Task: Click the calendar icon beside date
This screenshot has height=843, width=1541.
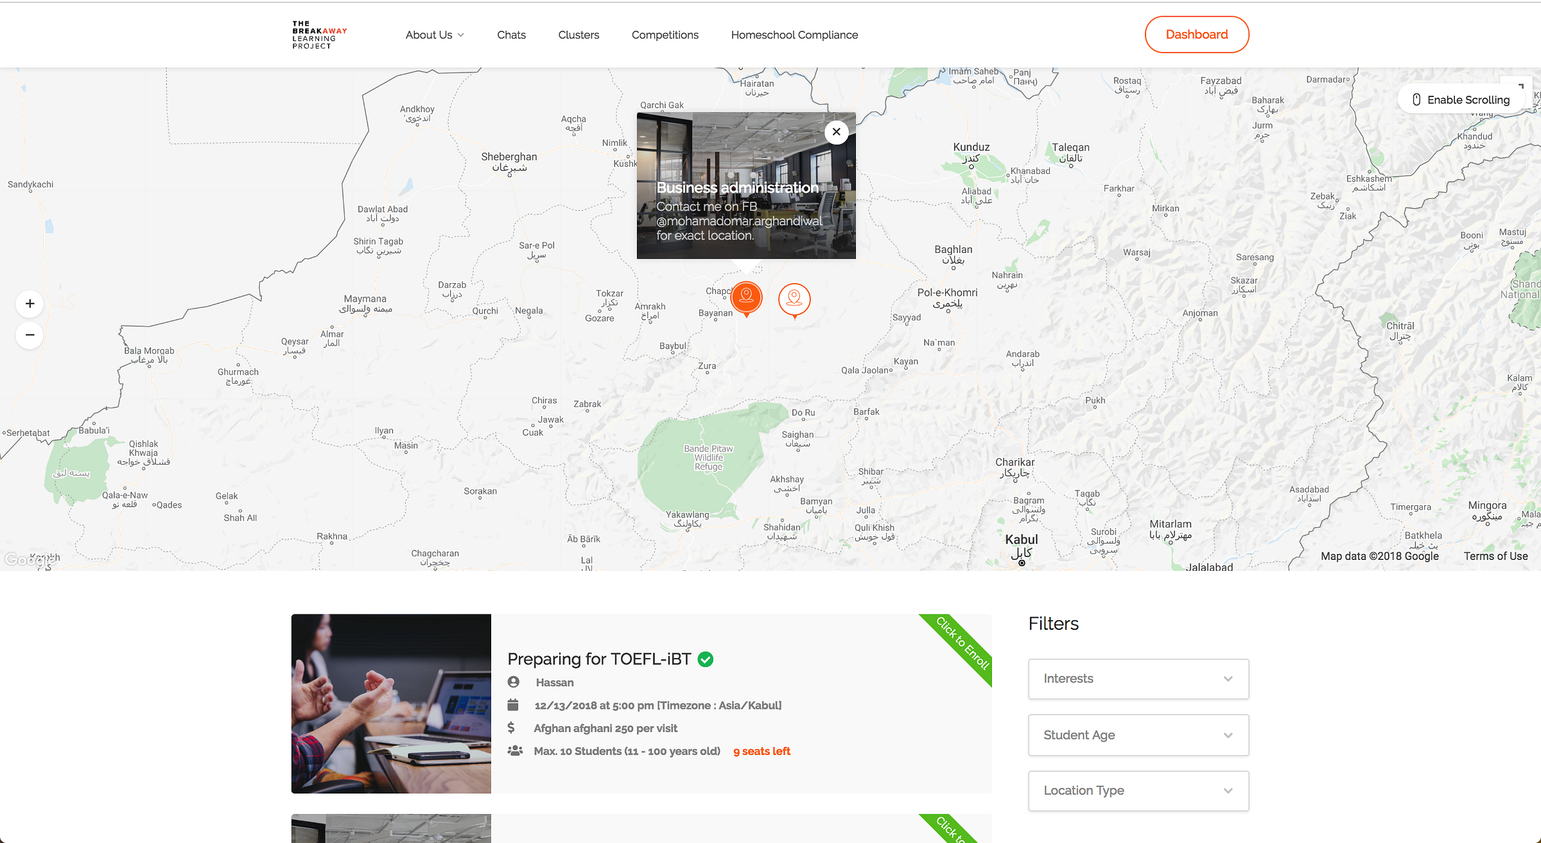Action: click(x=513, y=705)
